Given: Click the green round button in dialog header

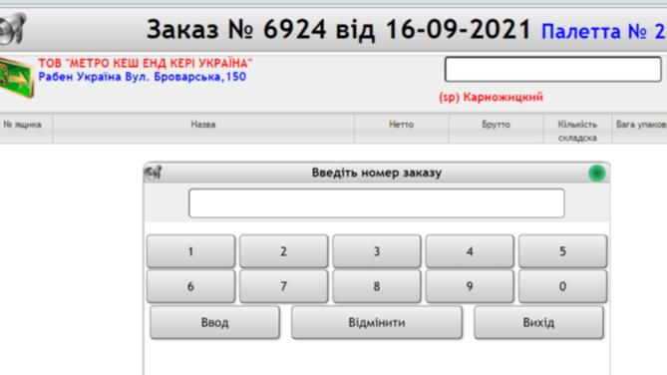Looking at the screenshot, I should click(x=596, y=174).
